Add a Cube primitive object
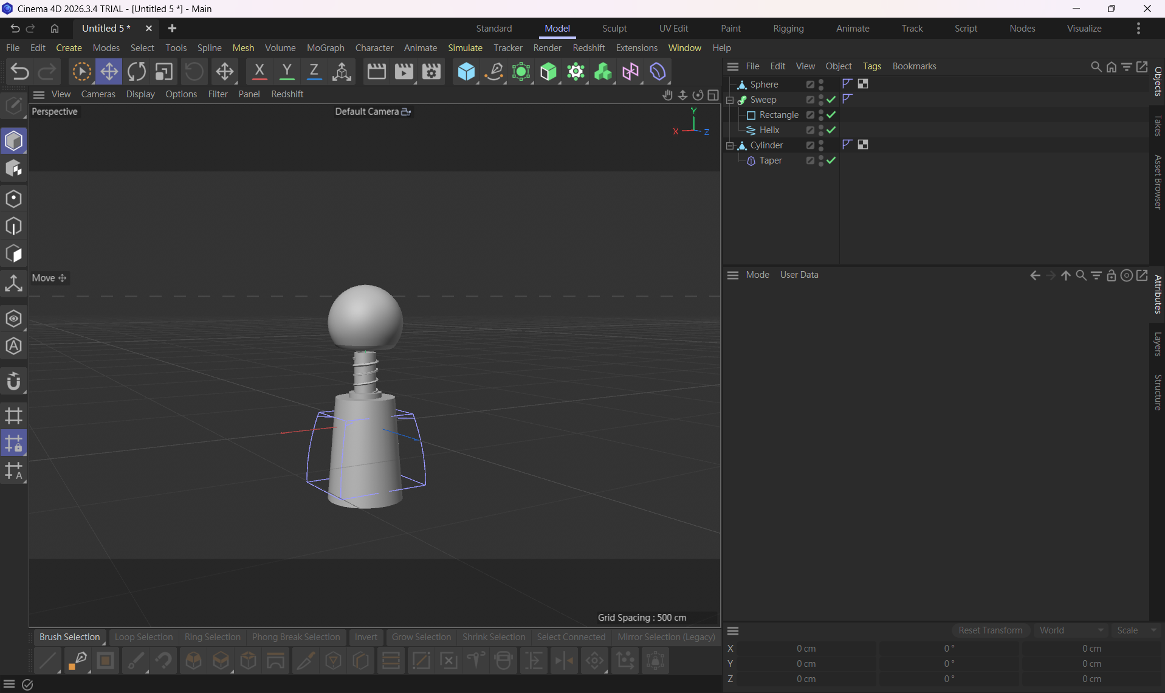 (x=466, y=72)
